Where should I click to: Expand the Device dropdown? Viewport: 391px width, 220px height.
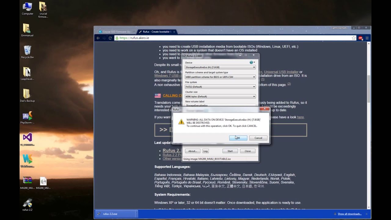click(x=220, y=67)
